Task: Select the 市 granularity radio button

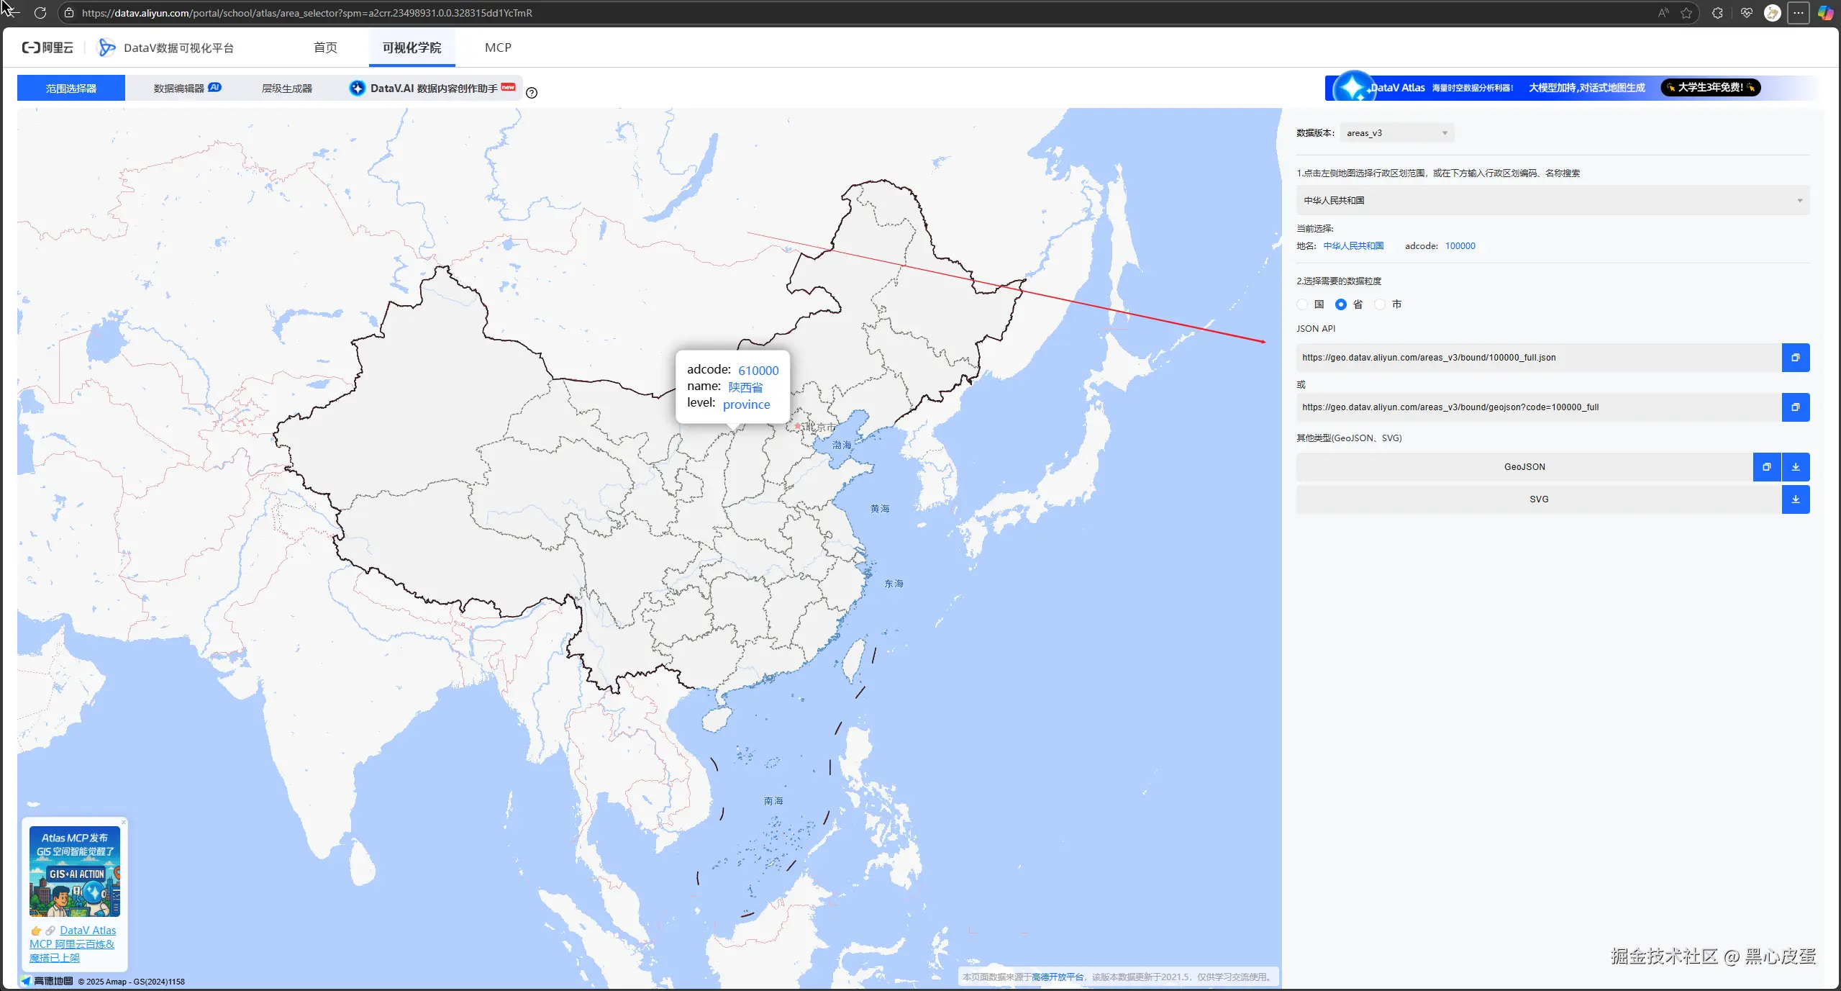Action: coord(1380,304)
